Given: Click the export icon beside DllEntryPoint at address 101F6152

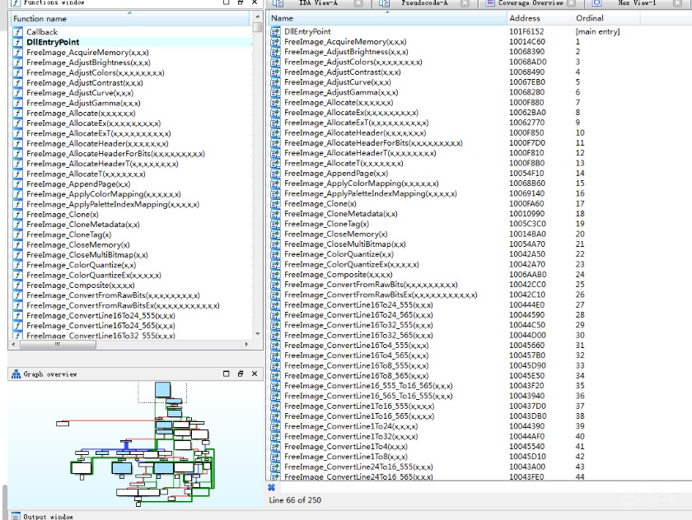Looking at the screenshot, I should (x=276, y=32).
